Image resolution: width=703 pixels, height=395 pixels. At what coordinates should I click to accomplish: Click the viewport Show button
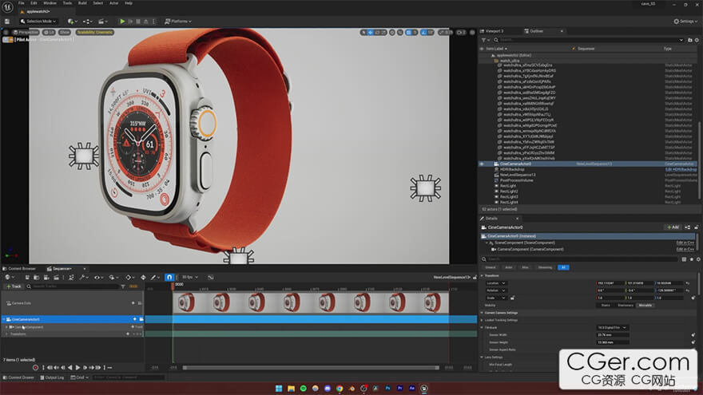[x=65, y=32]
